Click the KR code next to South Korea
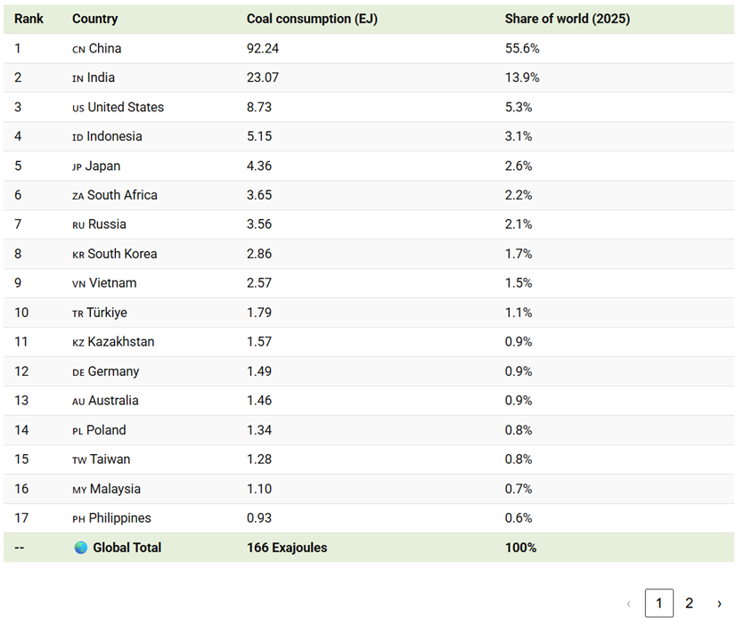Image resolution: width=736 pixels, height=618 pixels. click(x=78, y=255)
